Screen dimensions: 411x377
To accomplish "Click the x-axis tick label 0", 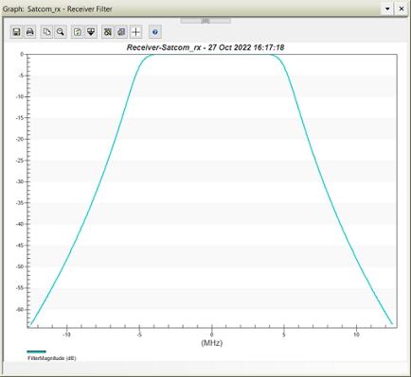I will click(x=212, y=334).
